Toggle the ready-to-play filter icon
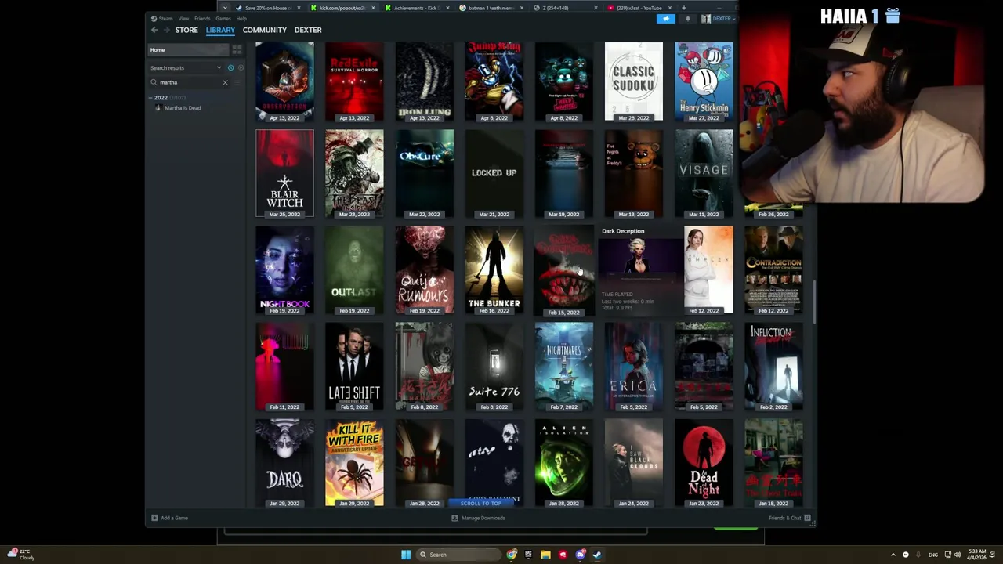The width and height of the screenshot is (1003, 564). pyautogui.click(x=241, y=67)
